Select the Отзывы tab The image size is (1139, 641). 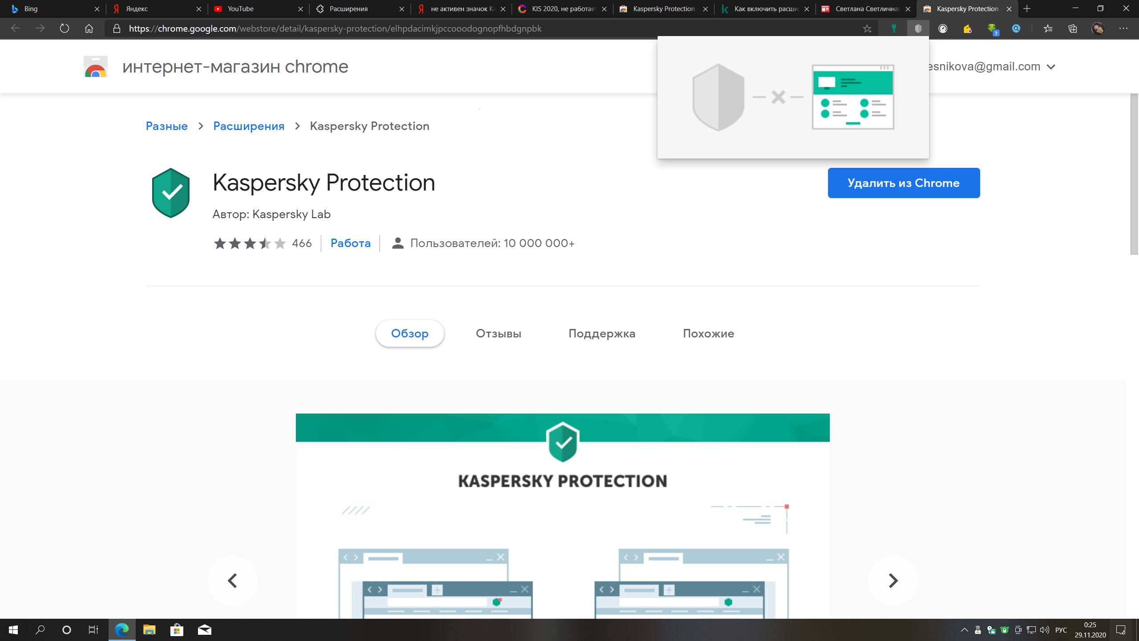coord(498,333)
